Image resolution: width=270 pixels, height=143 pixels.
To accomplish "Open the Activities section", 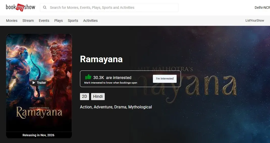I will click(x=90, y=21).
